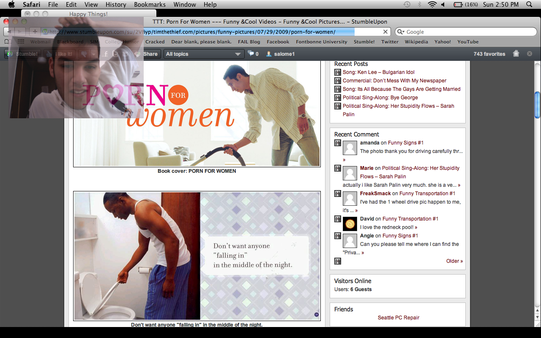The width and height of the screenshot is (541, 338).
Task: Expand the All topics dropdown
Action: pyautogui.click(x=204, y=54)
